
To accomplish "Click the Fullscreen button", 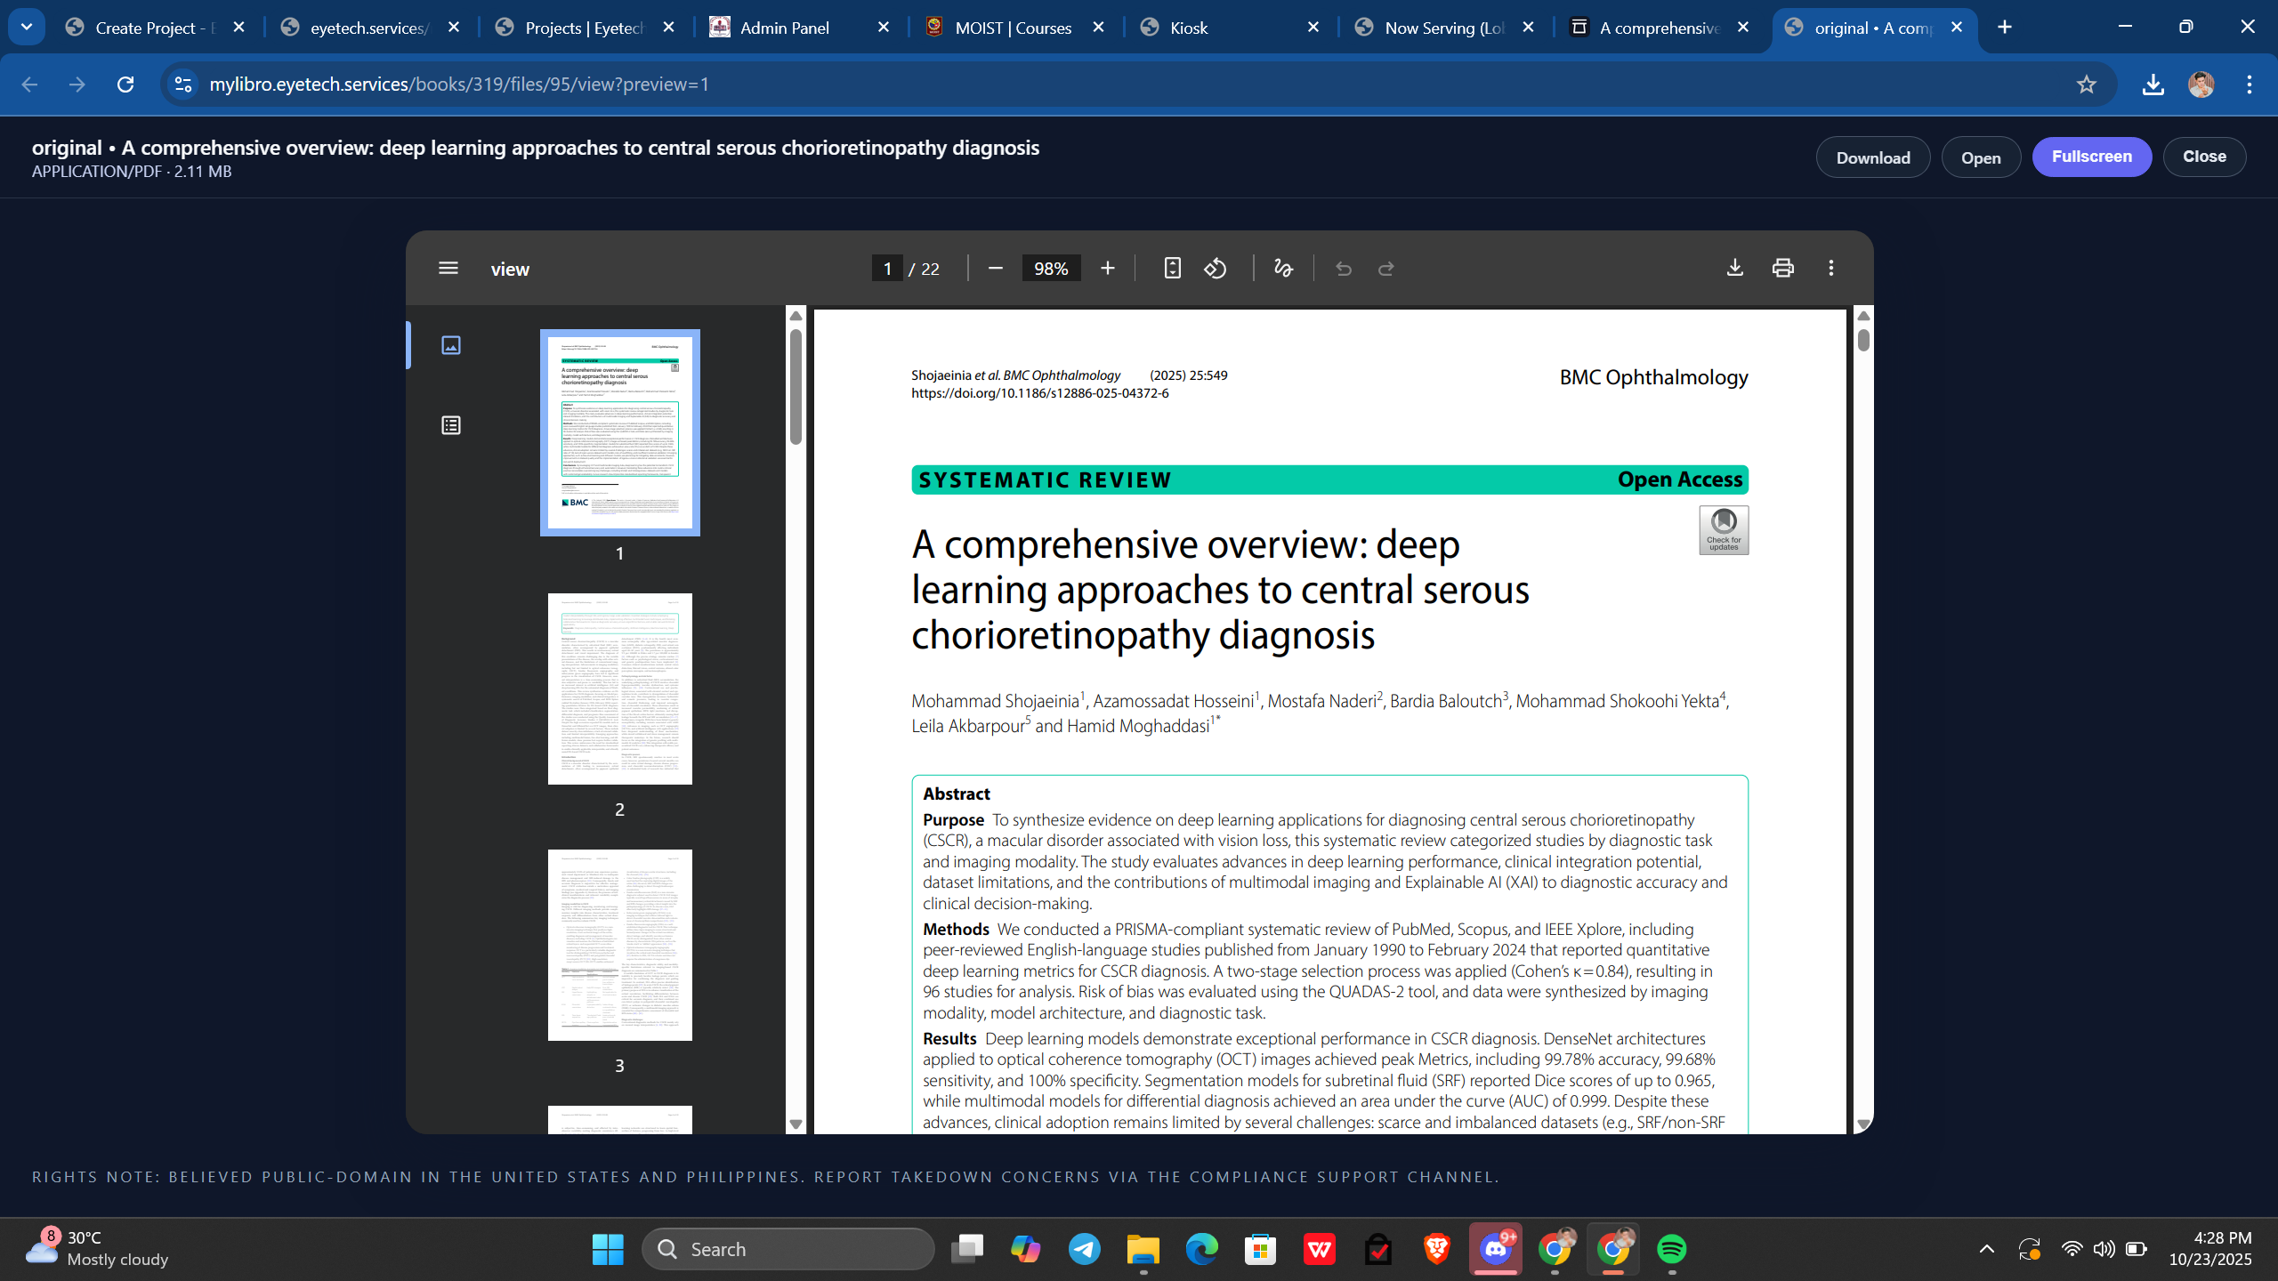I will click(x=2091, y=157).
